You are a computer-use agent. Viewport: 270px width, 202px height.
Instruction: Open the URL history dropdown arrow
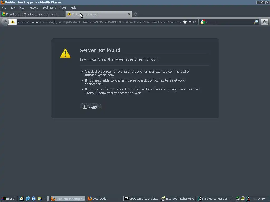pos(190,22)
